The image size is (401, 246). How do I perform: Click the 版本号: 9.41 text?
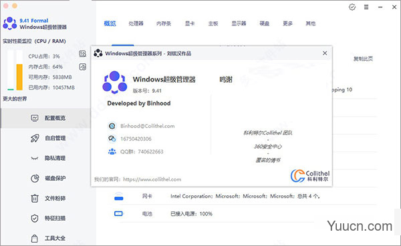pyautogui.click(x=147, y=91)
